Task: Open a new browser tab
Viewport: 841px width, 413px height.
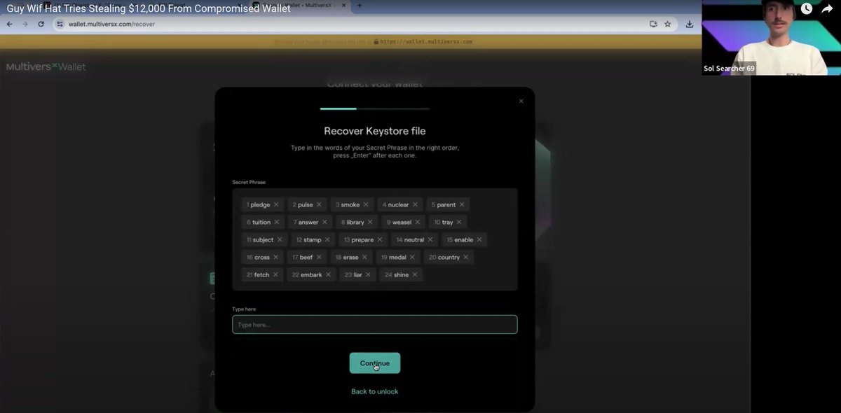Action: 360,6
